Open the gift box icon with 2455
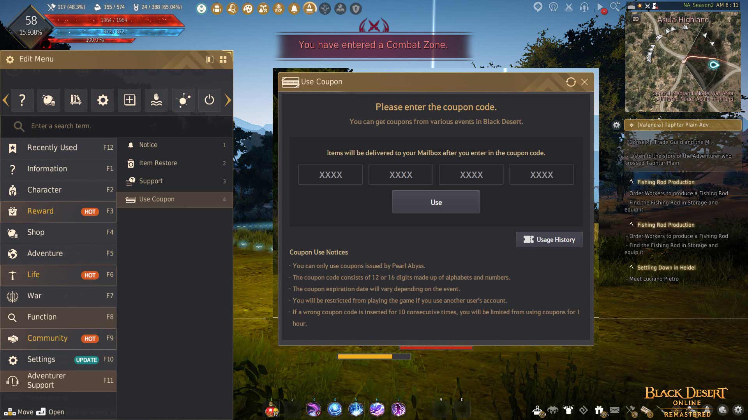The height and width of the screenshot is (420, 748). click(599, 410)
